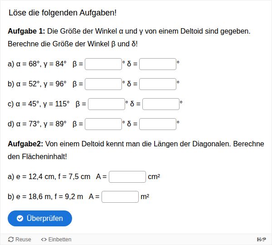Image resolution: width=272 pixels, height=245 pixels.
Task: Select the δ input for b) α = 52°
Action: click(158, 84)
